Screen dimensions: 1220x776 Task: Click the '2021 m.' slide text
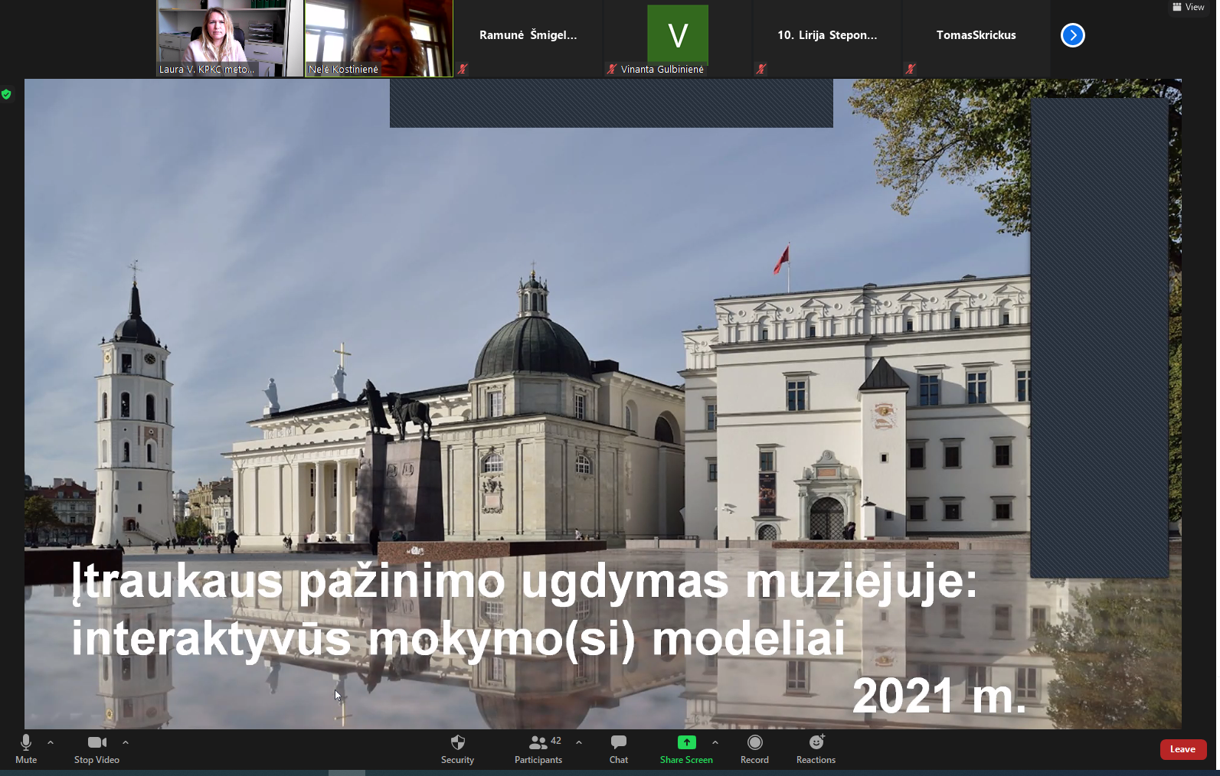coord(939,696)
